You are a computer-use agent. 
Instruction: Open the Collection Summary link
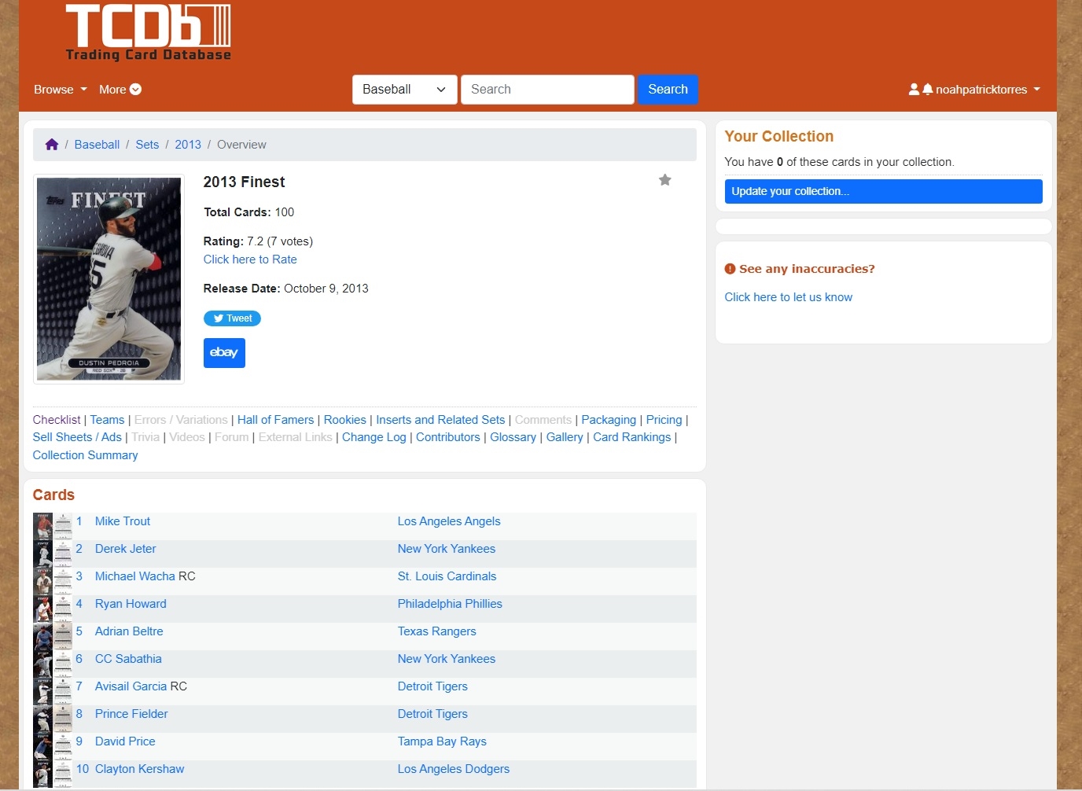pyautogui.click(x=85, y=455)
